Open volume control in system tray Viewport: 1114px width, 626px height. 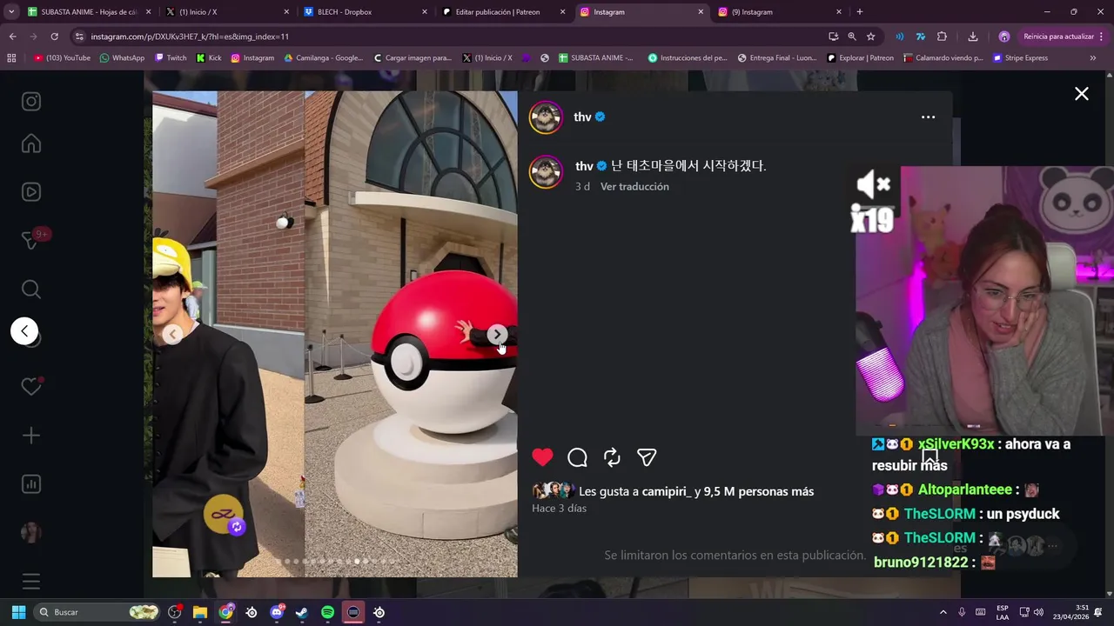[x=1040, y=612]
